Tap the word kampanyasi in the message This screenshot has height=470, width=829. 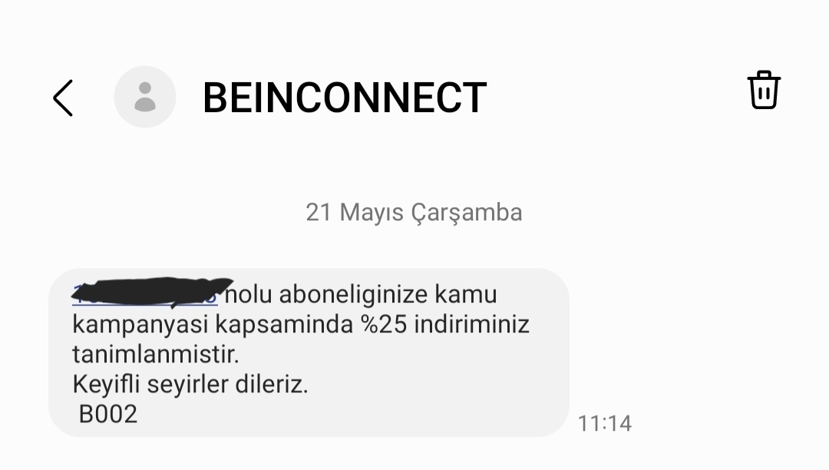pos(140,325)
